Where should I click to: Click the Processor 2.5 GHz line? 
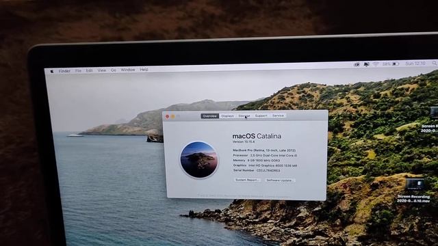click(x=265, y=155)
